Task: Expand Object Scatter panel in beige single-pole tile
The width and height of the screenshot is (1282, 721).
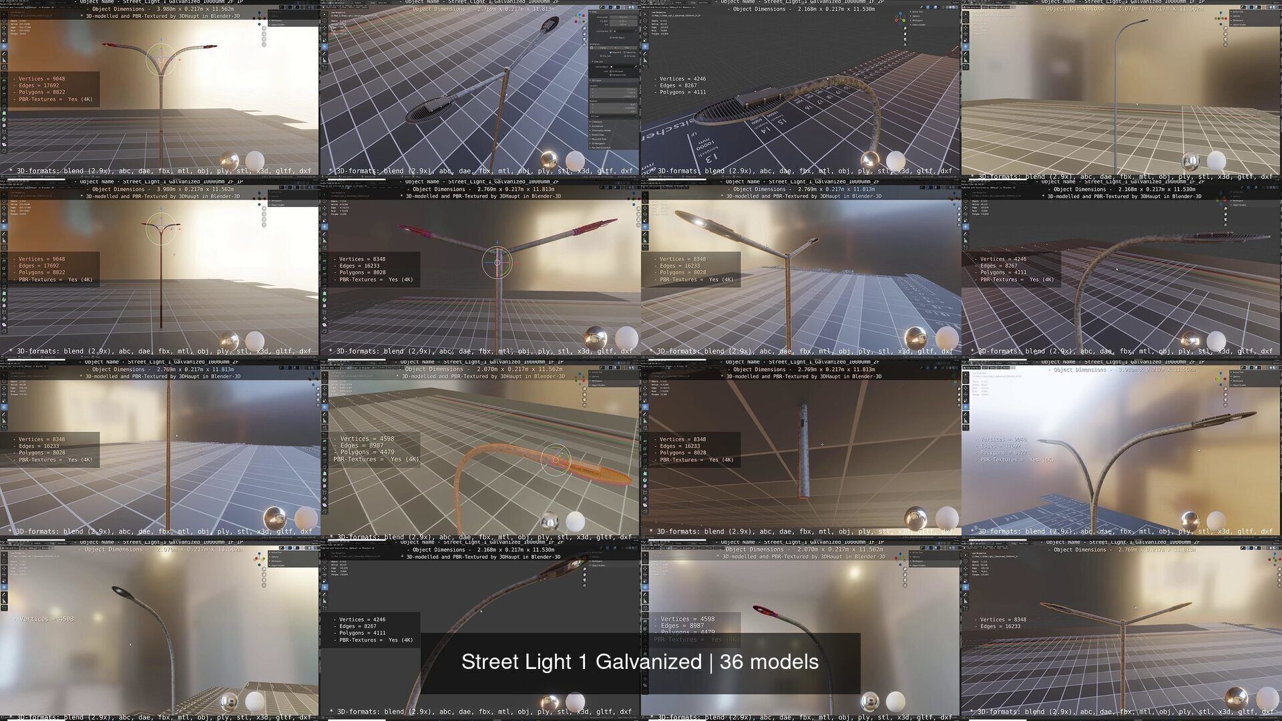Action: click(x=1239, y=25)
